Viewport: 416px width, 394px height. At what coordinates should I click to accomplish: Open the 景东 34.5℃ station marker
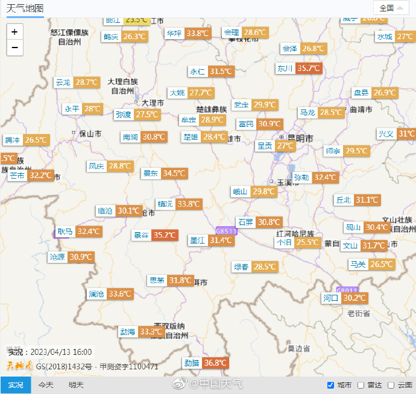(164, 173)
